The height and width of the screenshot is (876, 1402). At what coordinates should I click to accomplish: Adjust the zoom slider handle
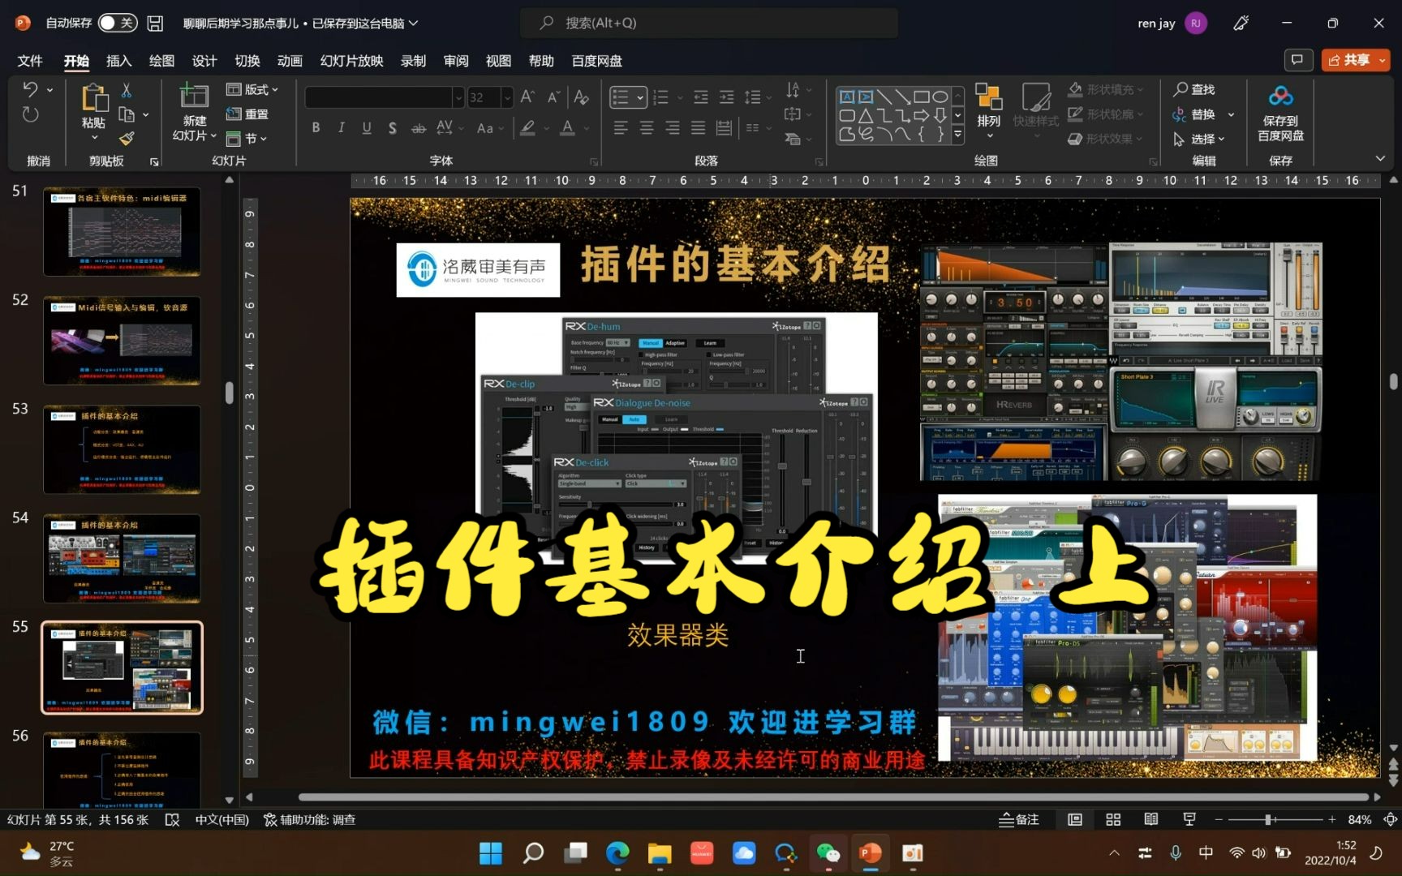[1267, 819]
